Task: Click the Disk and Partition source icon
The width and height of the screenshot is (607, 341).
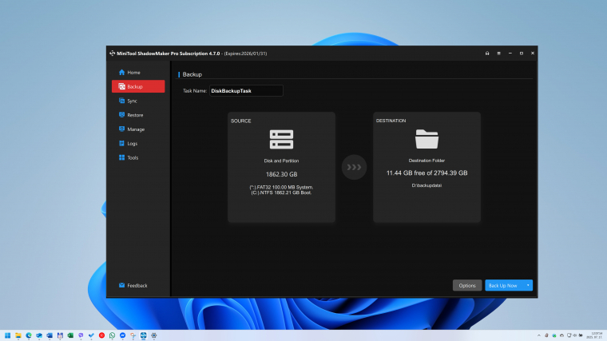Action: click(281, 139)
